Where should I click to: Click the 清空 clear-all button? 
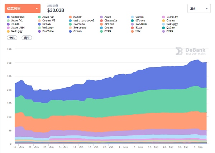click(27, 37)
